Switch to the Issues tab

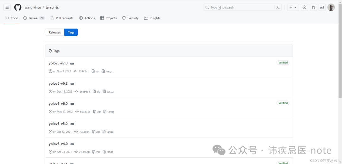pyautogui.click(x=34, y=18)
